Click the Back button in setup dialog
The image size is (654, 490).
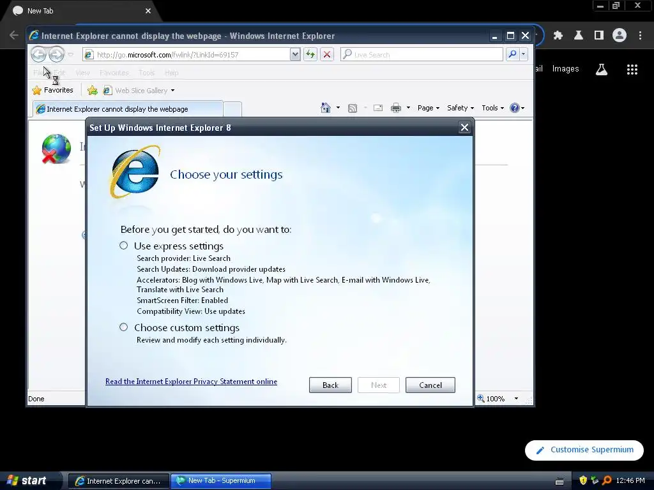coord(330,385)
